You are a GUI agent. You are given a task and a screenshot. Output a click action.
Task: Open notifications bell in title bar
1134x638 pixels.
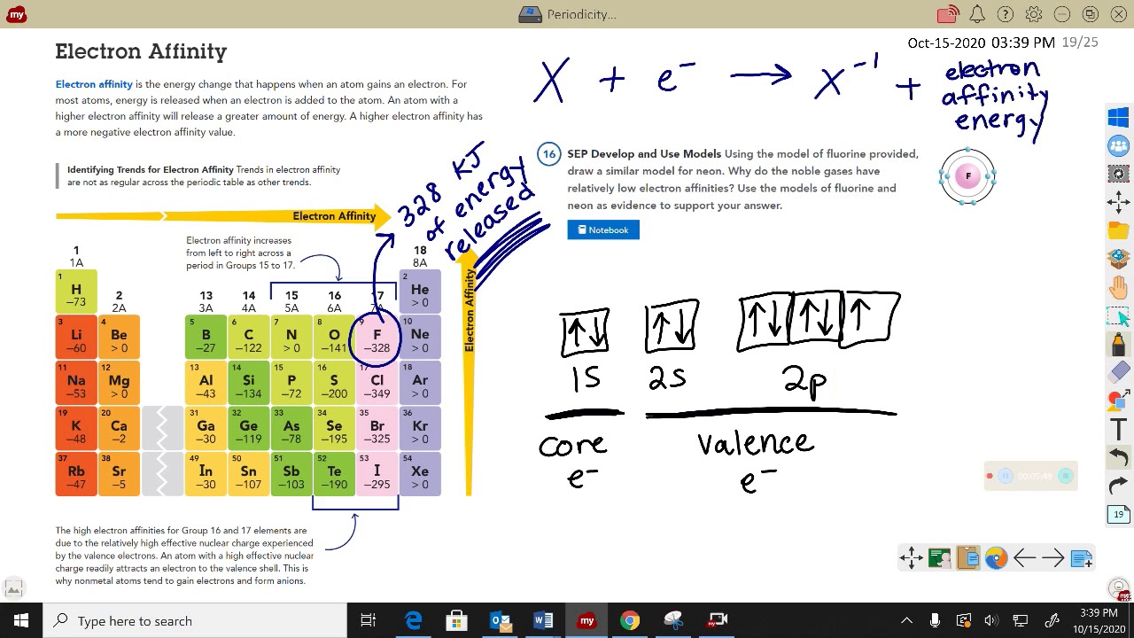977,14
